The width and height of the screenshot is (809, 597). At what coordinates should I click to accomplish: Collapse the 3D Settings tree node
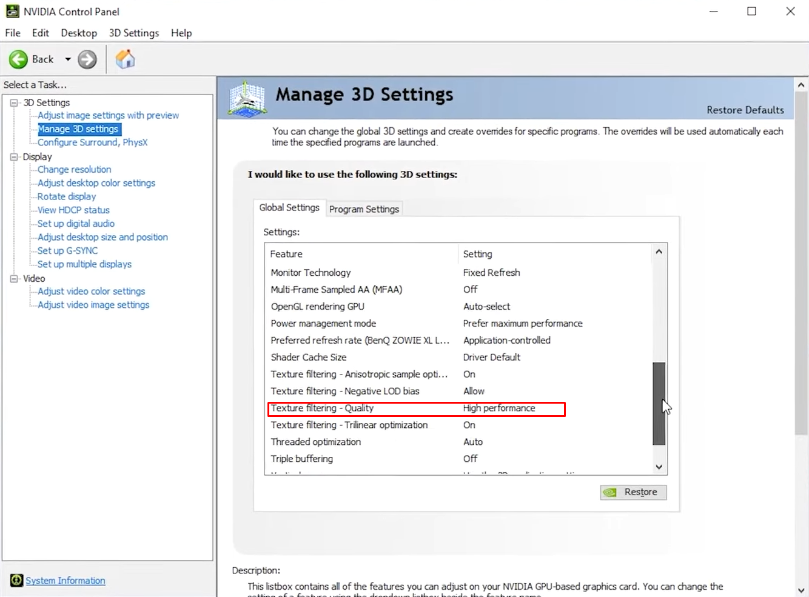click(x=14, y=103)
